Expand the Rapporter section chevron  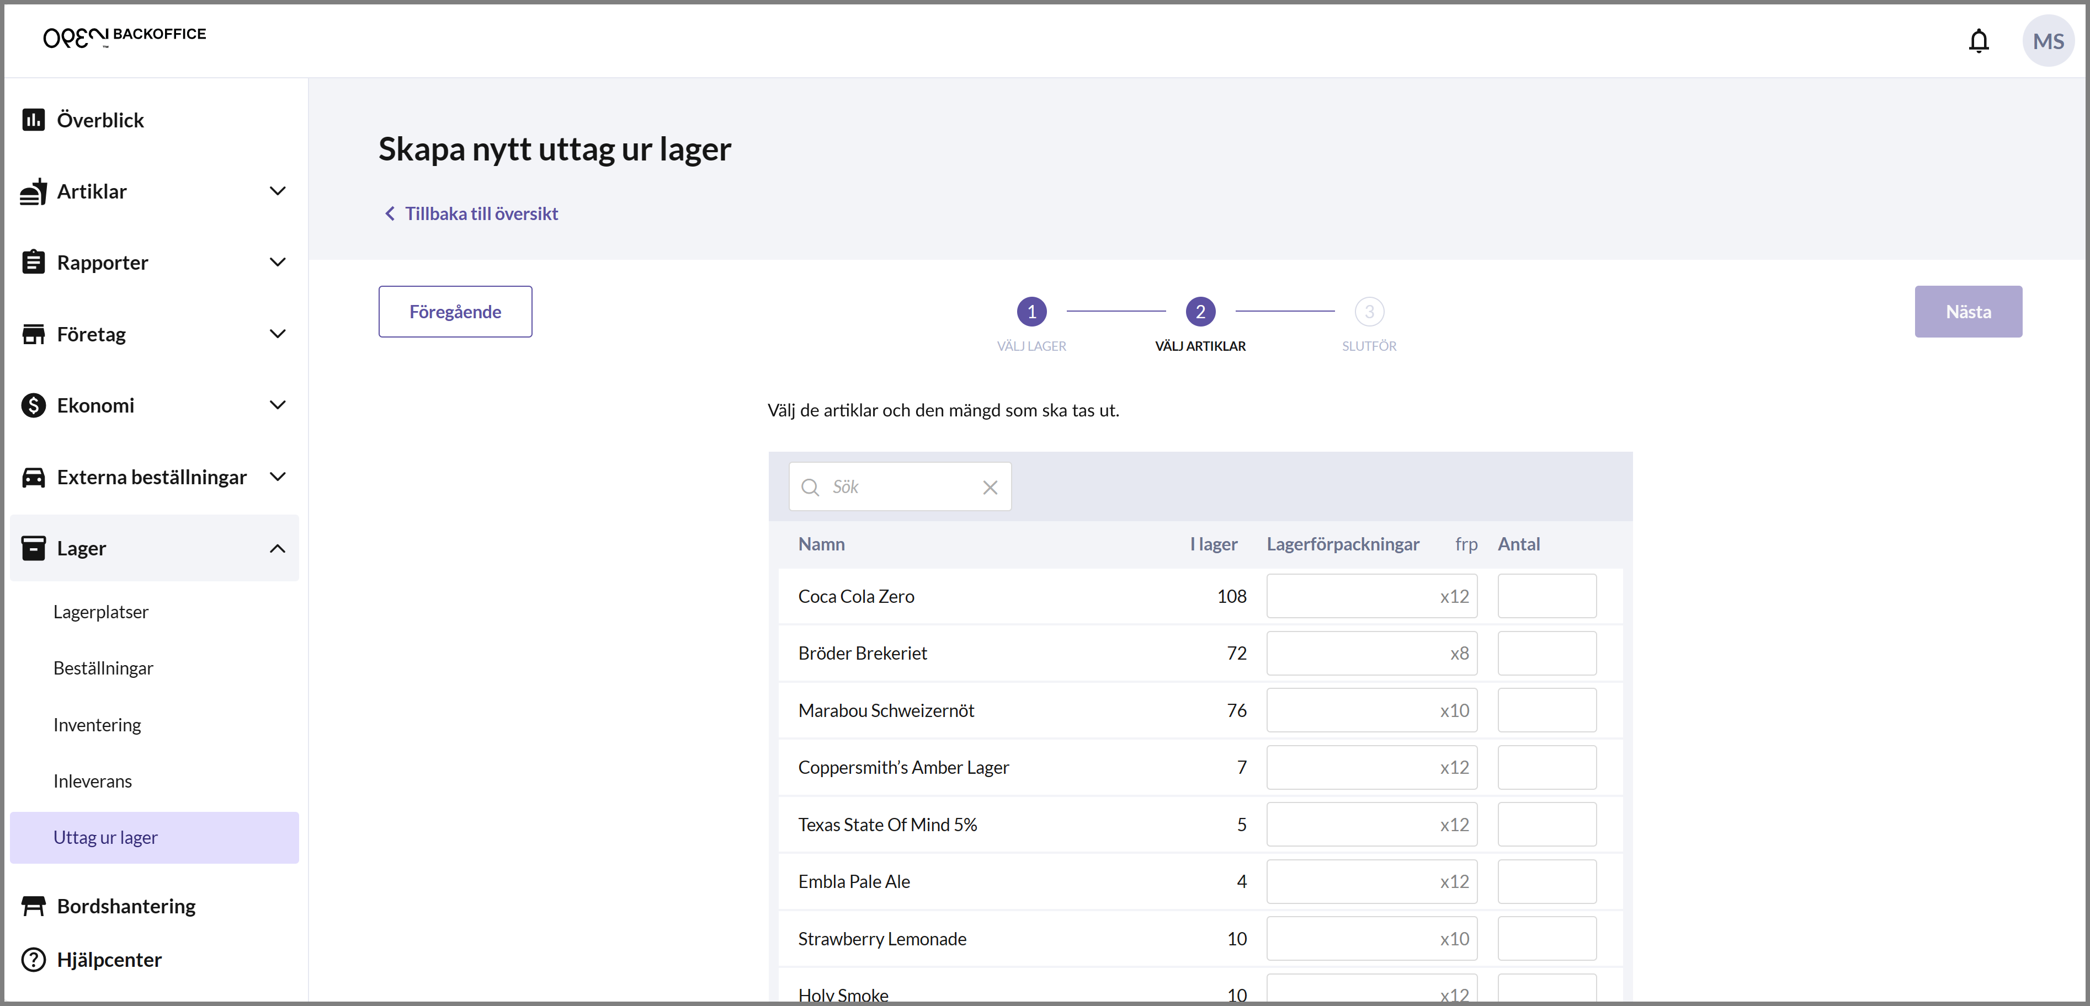(x=278, y=263)
